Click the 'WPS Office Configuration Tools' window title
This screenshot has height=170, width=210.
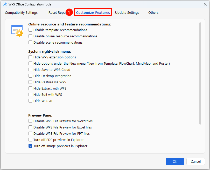[30, 4]
